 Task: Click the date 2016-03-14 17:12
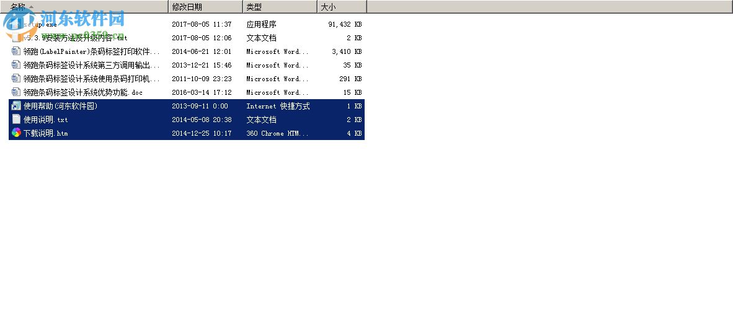click(202, 92)
